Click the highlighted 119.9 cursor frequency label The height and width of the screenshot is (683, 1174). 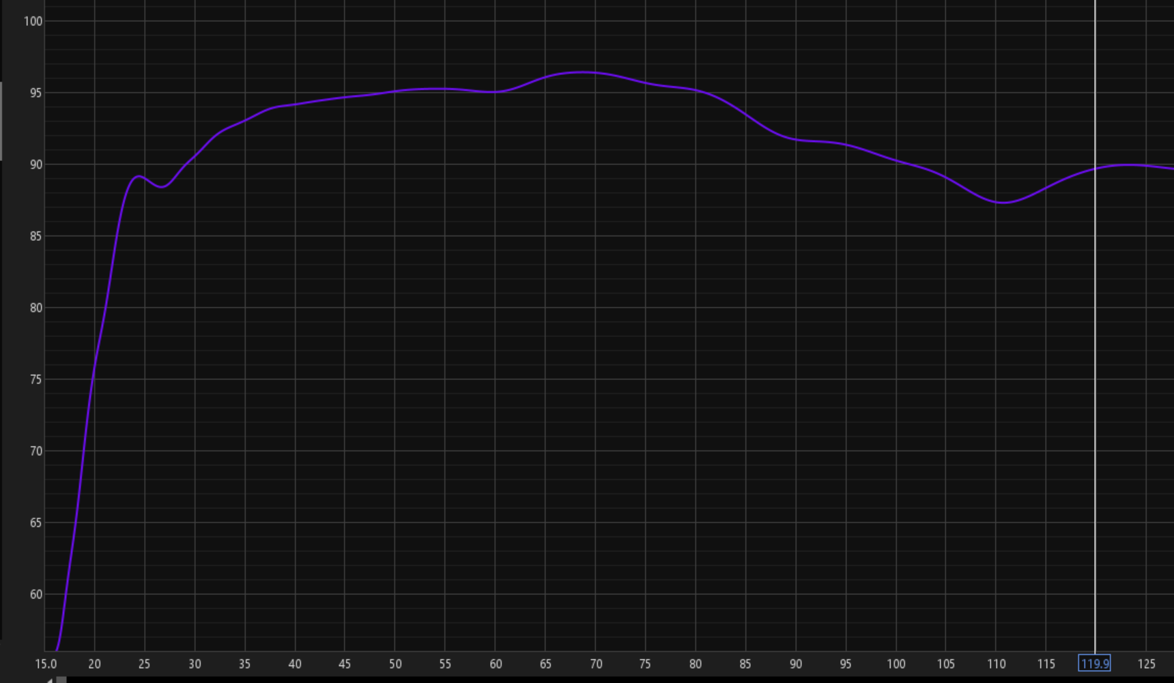pyautogui.click(x=1094, y=663)
